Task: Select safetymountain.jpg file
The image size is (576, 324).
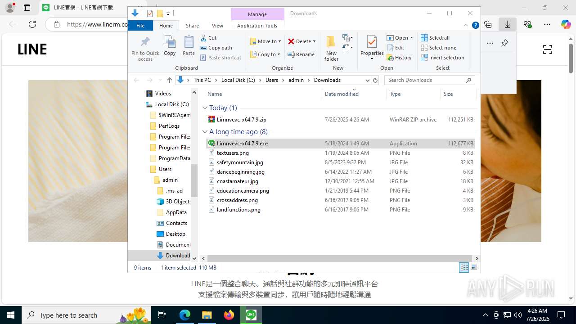Action: [x=340, y=162]
